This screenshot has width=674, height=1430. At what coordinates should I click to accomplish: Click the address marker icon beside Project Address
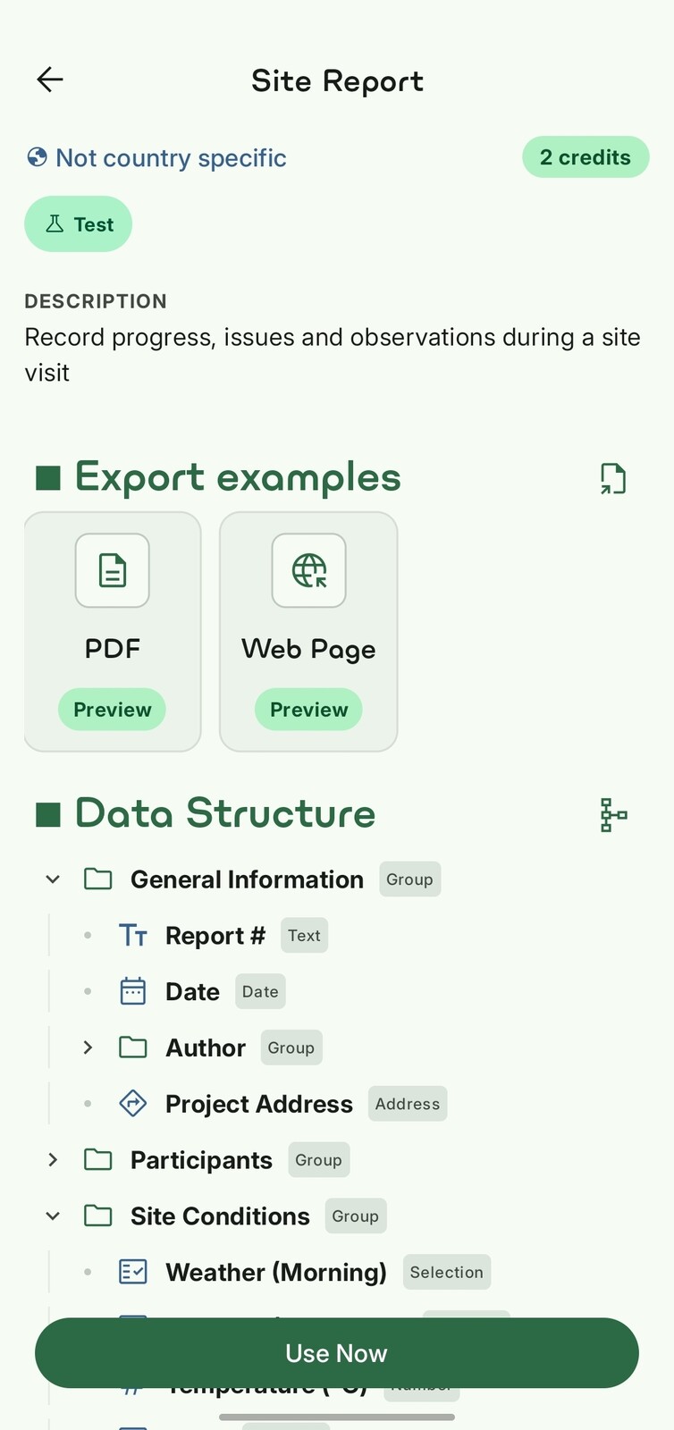[x=132, y=1104]
